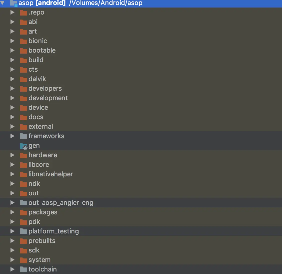Select the "development" folder name
The height and width of the screenshot is (274, 282).
coord(48,98)
